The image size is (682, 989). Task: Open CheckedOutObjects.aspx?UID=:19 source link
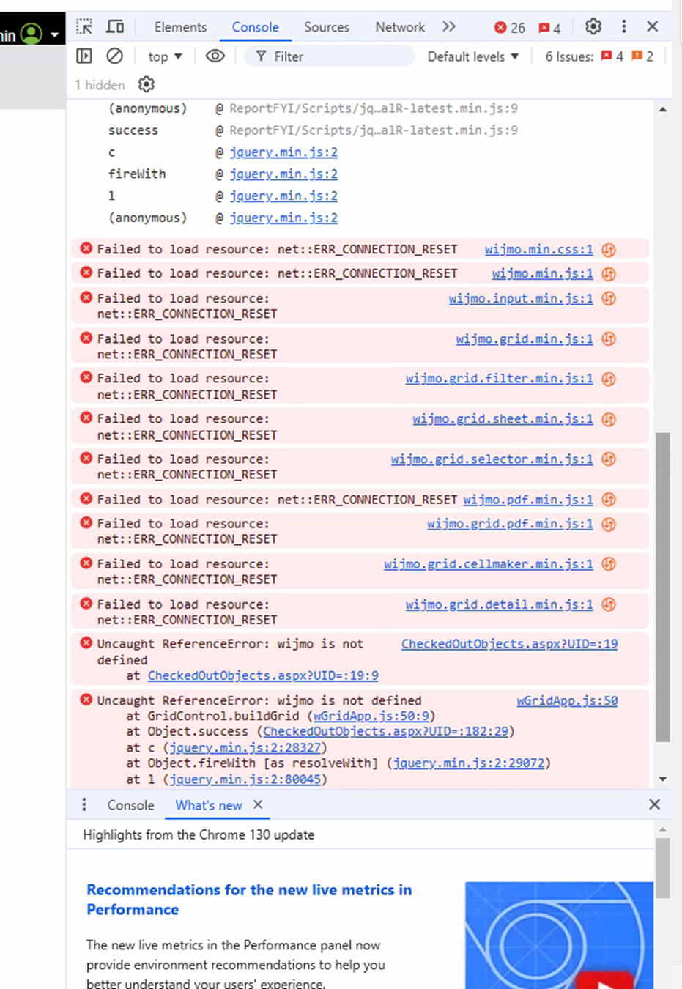point(509,644)
